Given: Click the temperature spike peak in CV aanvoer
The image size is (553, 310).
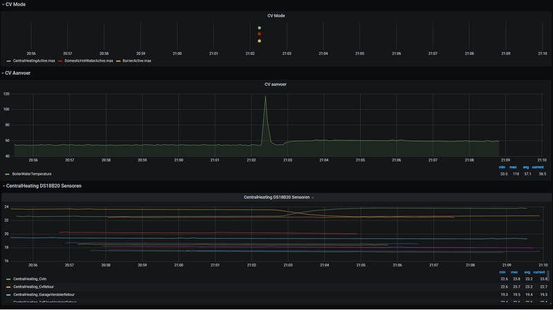Looking at the screenshot, I should point(265,97).
